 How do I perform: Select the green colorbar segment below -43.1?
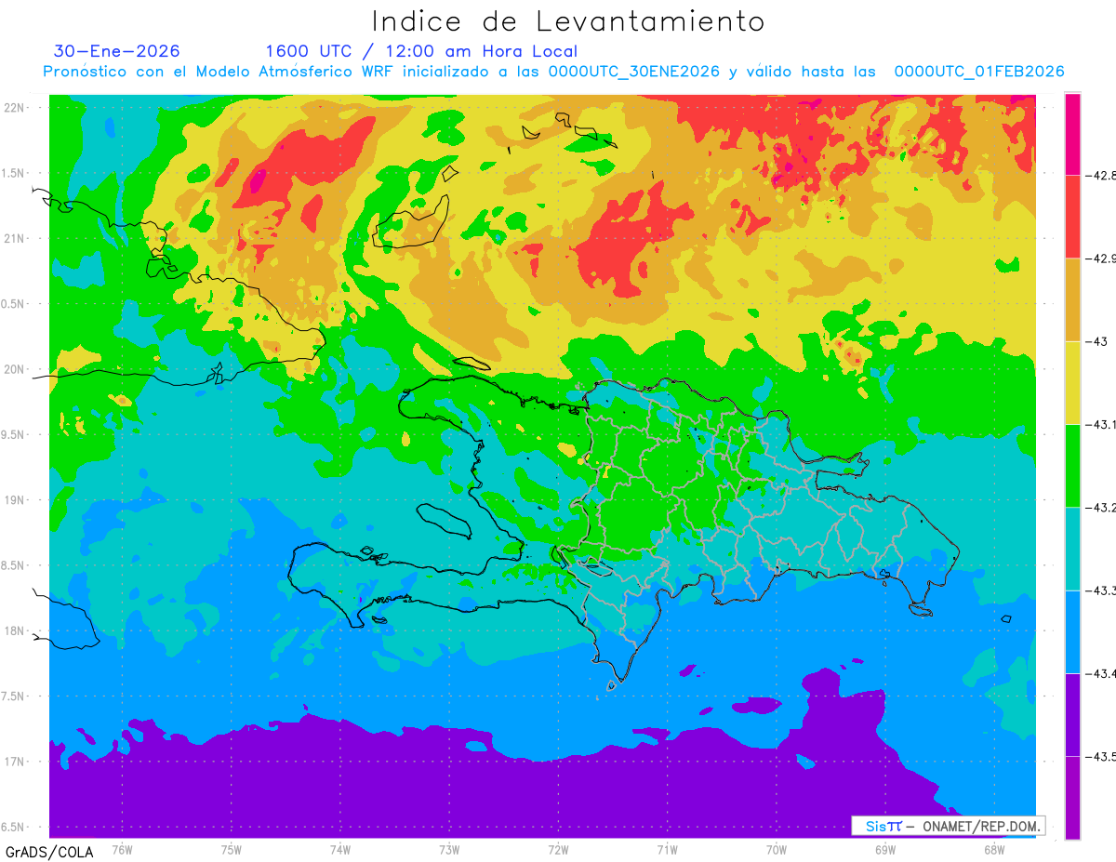click(1072, 465)
